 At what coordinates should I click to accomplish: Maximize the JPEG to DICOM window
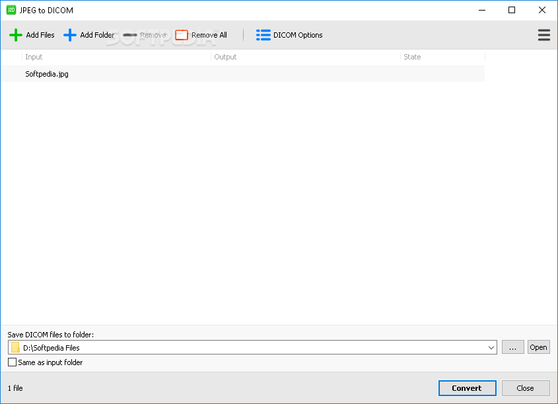tap(512, 10)
